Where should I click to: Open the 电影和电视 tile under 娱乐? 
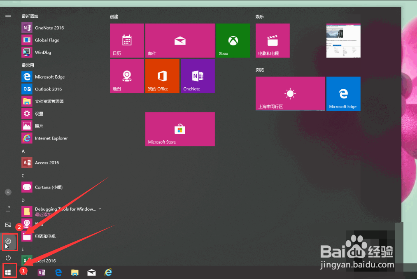click(x=273, y=40)
